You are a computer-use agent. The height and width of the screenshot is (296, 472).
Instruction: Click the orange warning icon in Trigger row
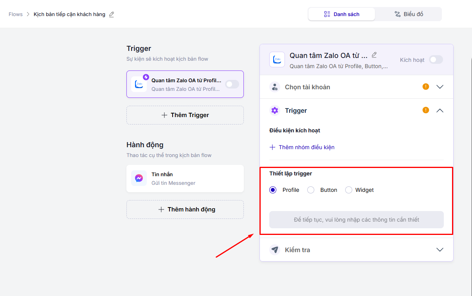pyautogui.click(x=426, y=110)
